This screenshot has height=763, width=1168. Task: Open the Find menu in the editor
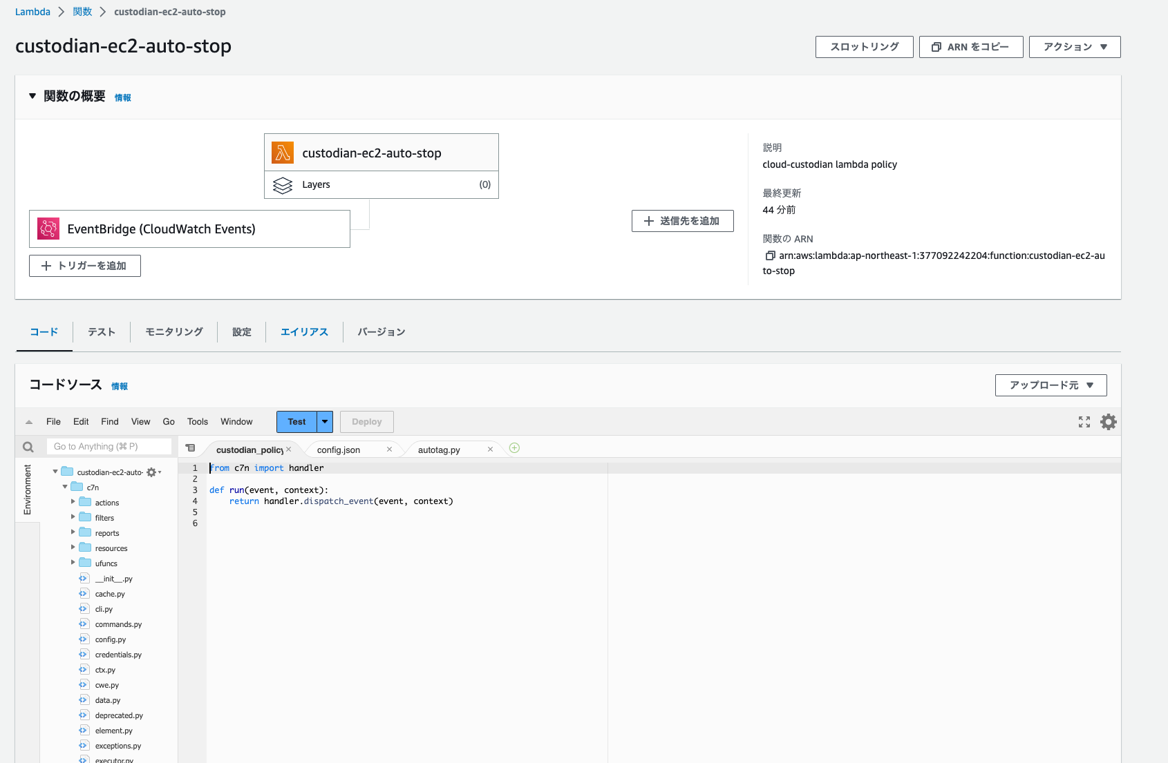click(x=110, y=422)
